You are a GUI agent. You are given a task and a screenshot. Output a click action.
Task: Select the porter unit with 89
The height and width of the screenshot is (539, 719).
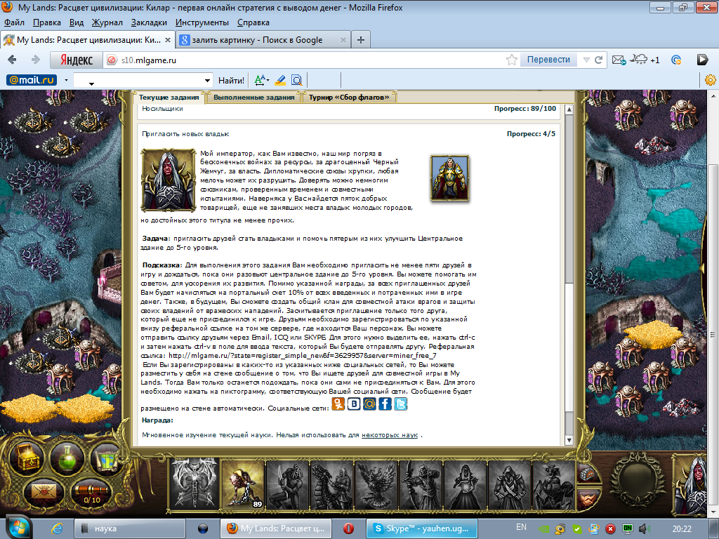[242, 485]
